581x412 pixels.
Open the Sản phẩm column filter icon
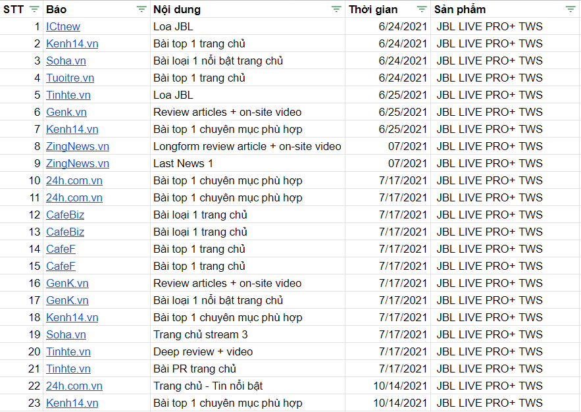coord(570,9)
